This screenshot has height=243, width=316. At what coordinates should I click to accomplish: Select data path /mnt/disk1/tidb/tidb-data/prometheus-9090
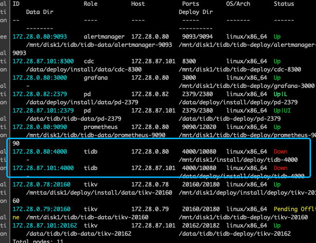(95, 135)
